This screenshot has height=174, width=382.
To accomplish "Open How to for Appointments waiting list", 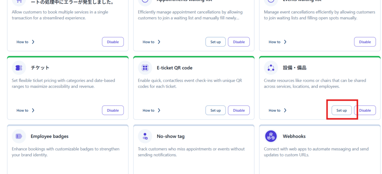I will [151, 42].
